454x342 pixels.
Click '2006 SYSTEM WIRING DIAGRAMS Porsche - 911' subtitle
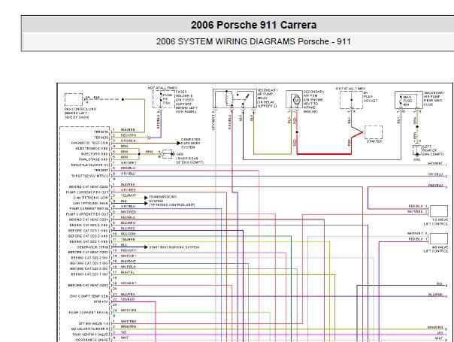click(253, 41)
